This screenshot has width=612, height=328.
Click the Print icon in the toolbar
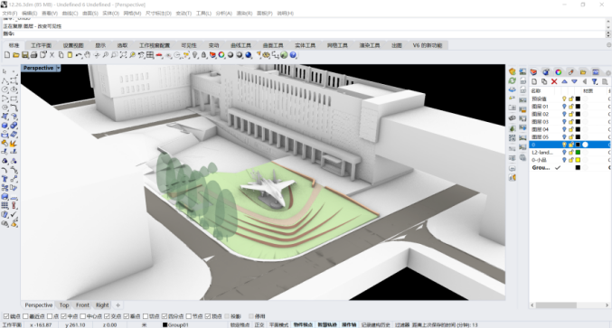[34, 55]
